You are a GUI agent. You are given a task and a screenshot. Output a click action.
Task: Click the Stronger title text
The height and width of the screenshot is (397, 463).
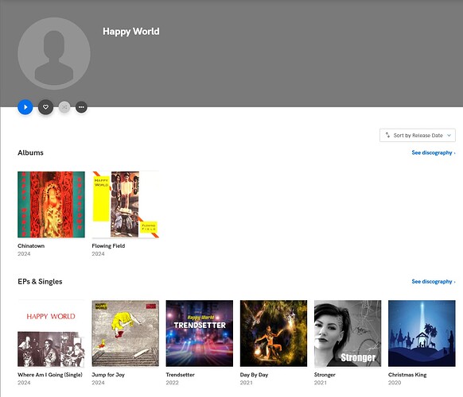[325, 375]
